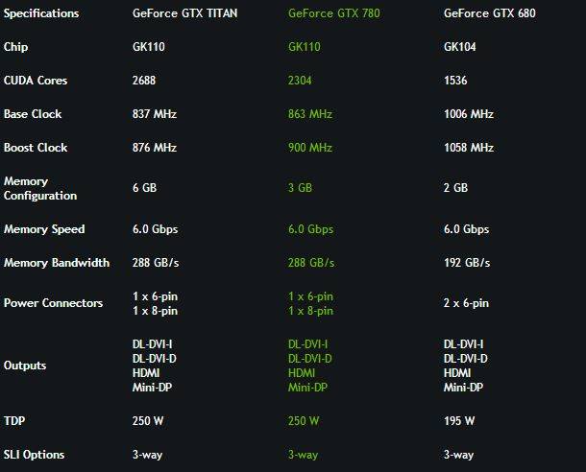The height and width of the screenshot is (472, 586).
Task: Click the 876 MHz boost clock value
Action: 155,148
